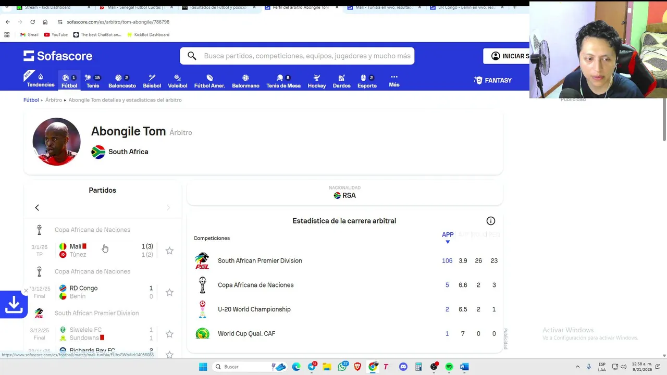Select the Fútbol sport icon
This screenshot has height=375, width=667.
click(69, 81)
